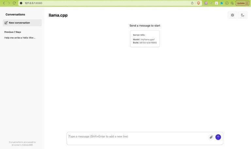Viewport: 251px width, 149px height.
Task: Click the 'Previous 7 Days' section label
Action: pyautogui.click(x=13, y=32)
